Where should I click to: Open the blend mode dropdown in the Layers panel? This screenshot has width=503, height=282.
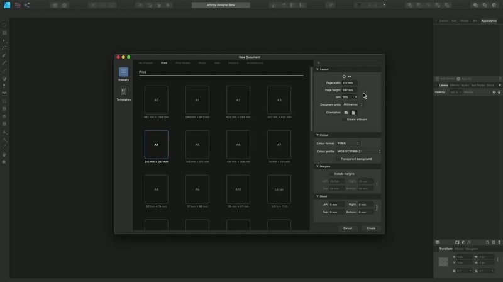coord(477,92)
